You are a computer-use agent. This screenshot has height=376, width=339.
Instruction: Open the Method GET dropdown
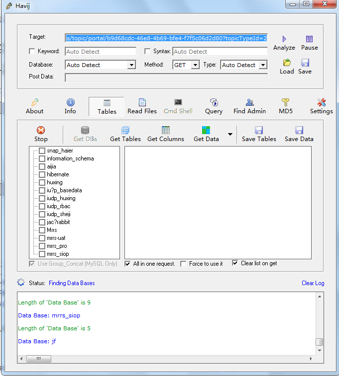tap(195, 65)
